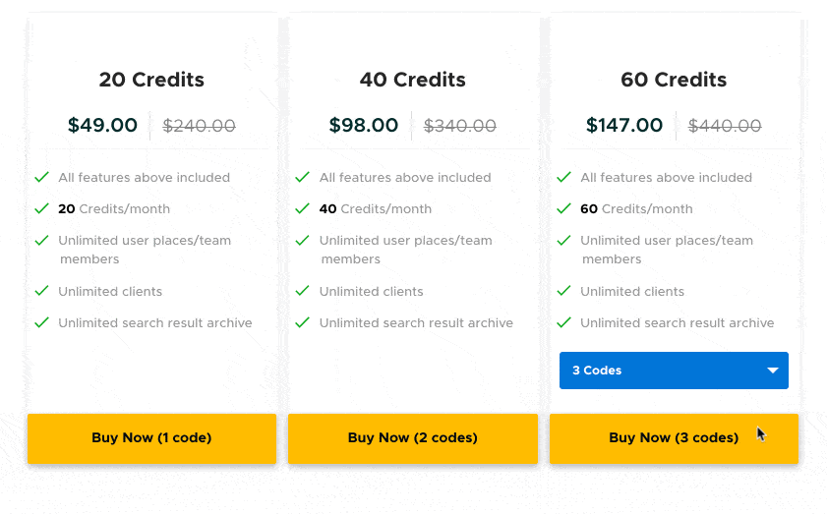Click checkmark next to Unlimited search result archive in 40 Credits plan
Screen dimensions: 827x514
point(303,322)
